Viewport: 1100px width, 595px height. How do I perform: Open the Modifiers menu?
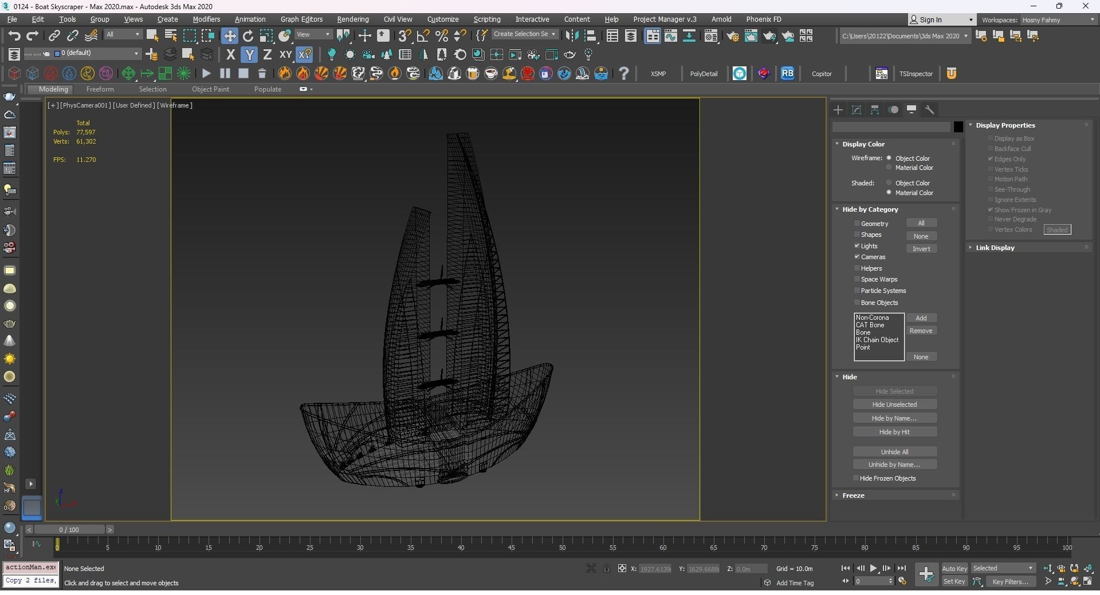(x=206, y=19)
